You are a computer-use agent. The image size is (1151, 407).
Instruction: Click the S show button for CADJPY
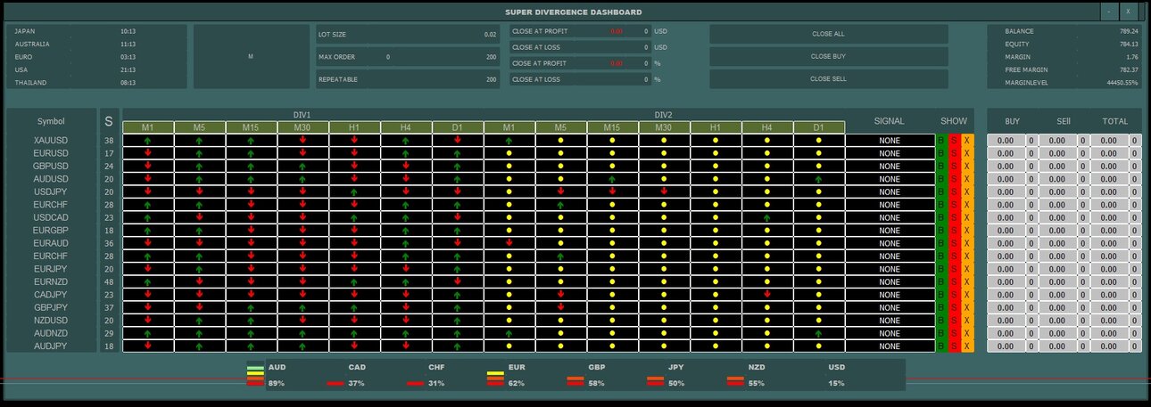[x=954, y=295]
